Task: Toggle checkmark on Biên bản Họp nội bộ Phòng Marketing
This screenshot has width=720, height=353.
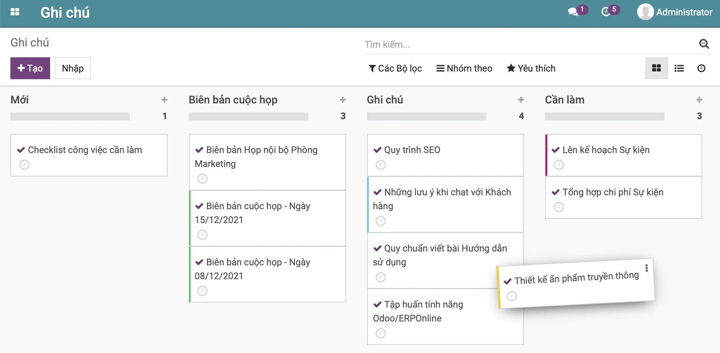Action: tap(199, 150)
